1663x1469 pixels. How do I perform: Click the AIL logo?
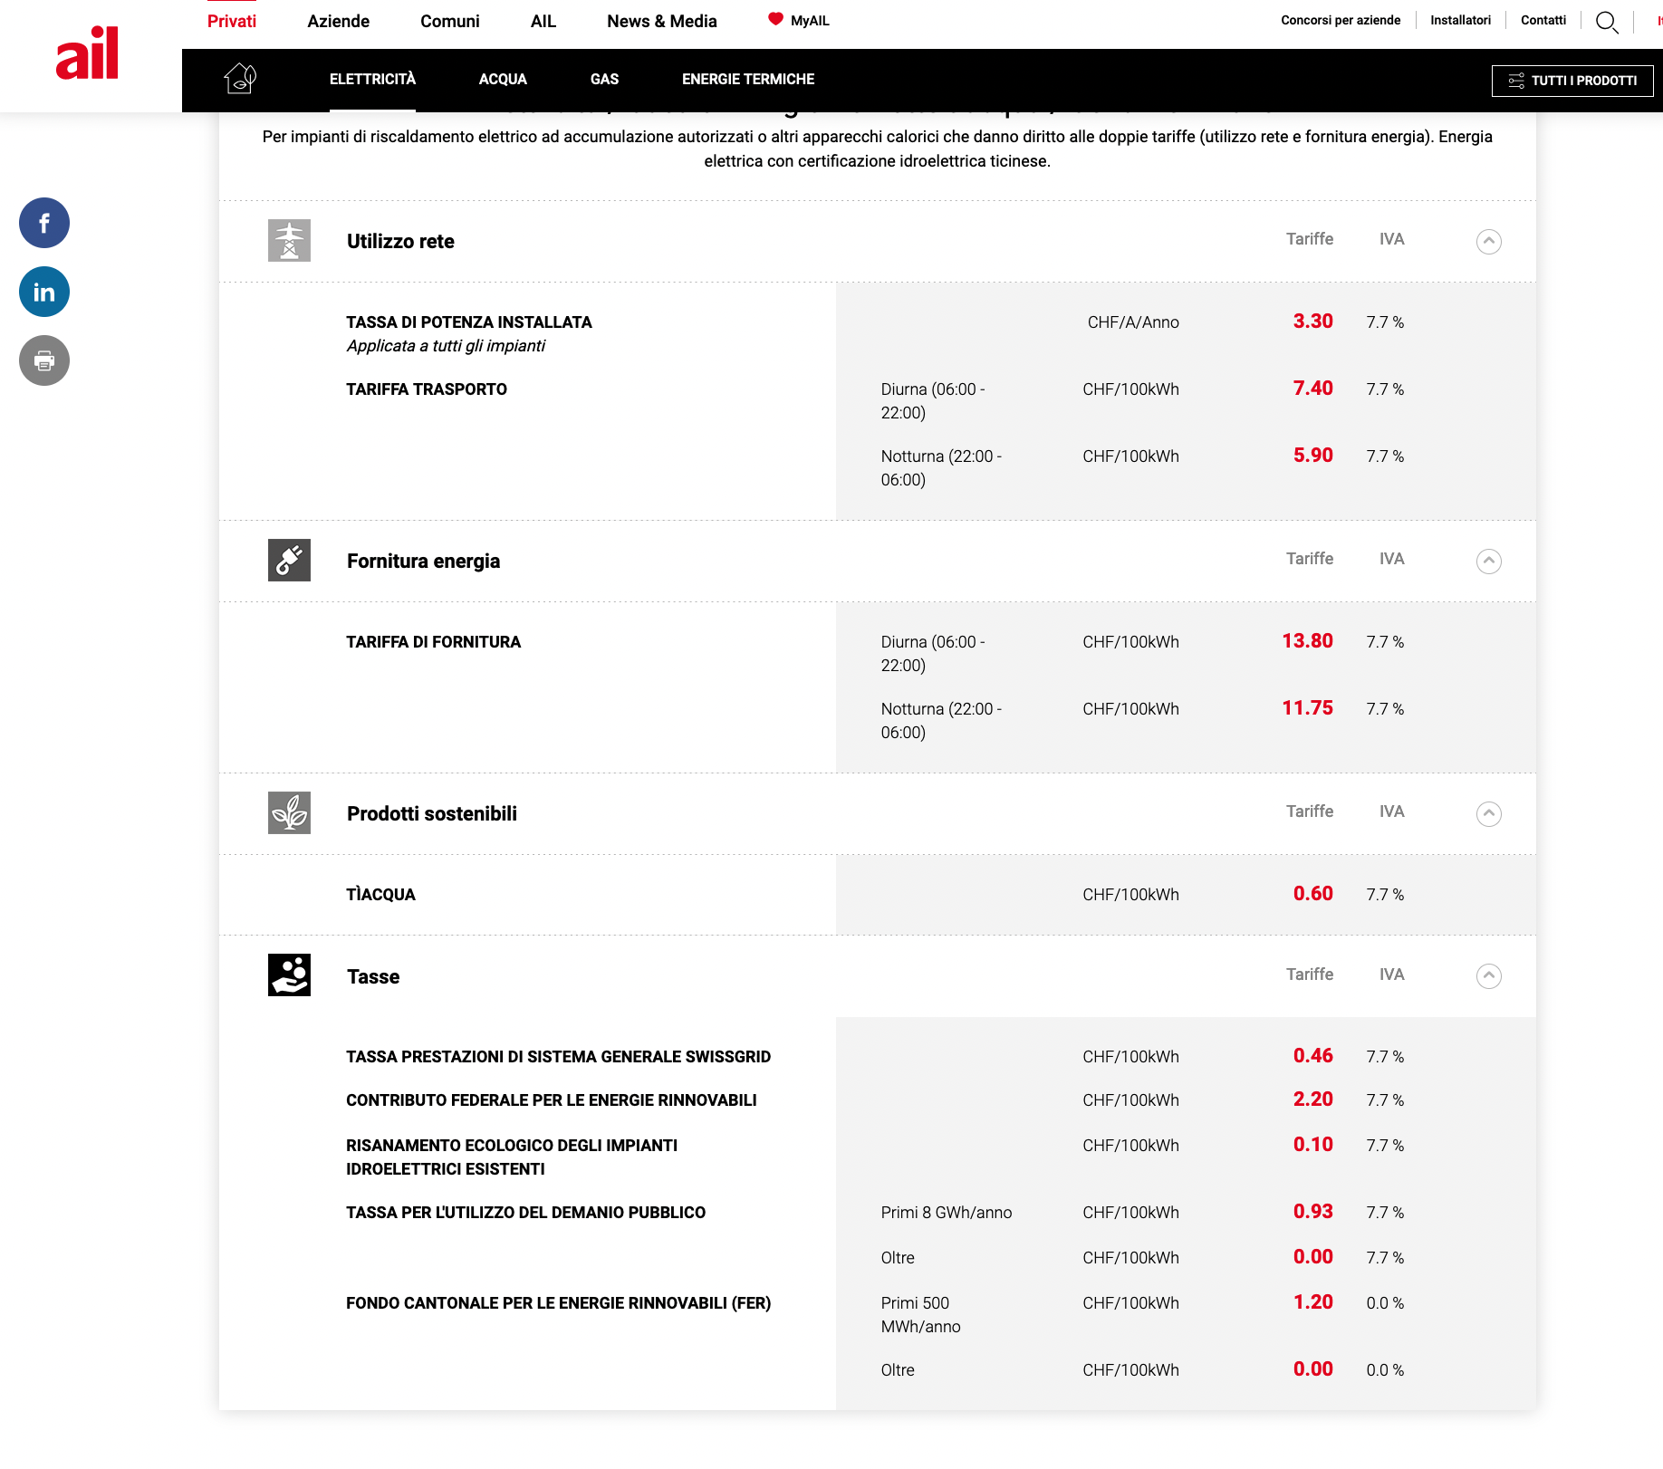click(87, 54)
